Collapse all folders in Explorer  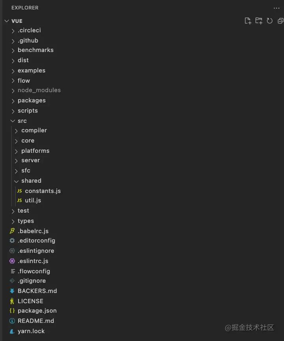click(280, 21)
